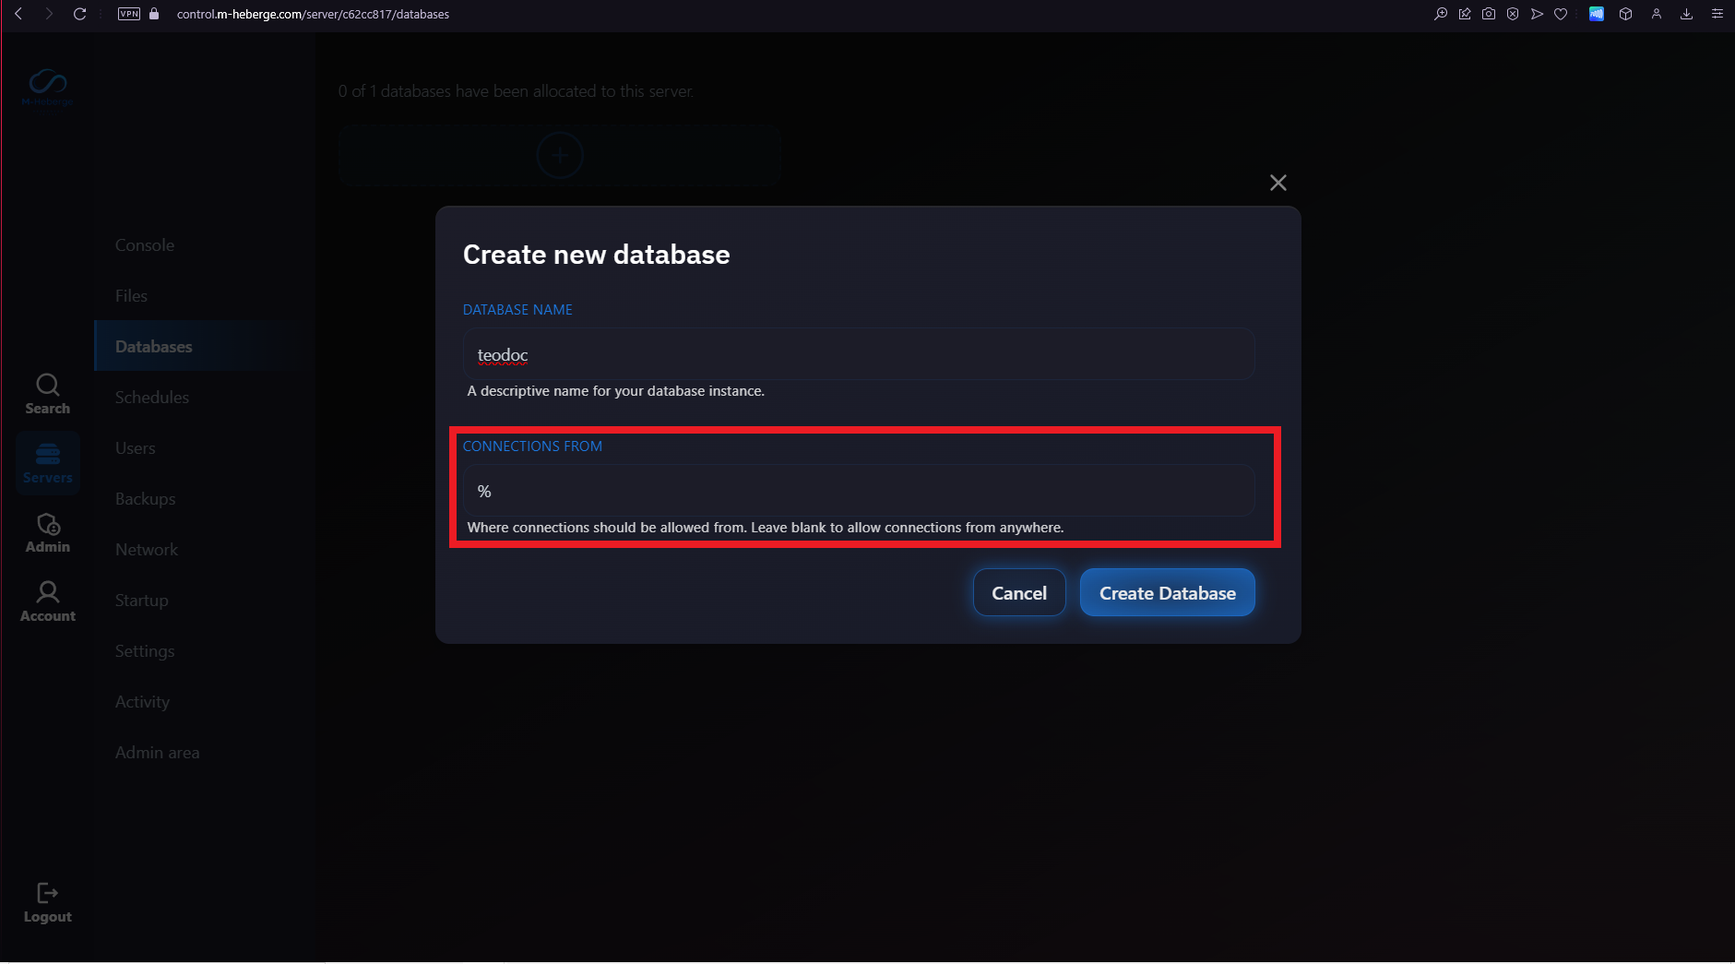Switch to the Console tab
The height and width of the screenshot is (964, 1735).
coord(145,245)
